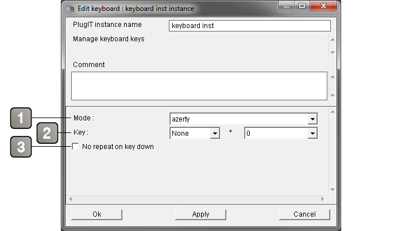This screenshot has width=402, height=231.
Task: Click the right arrow of horizontal scrollbar
Action: click(x=323, y=199)
